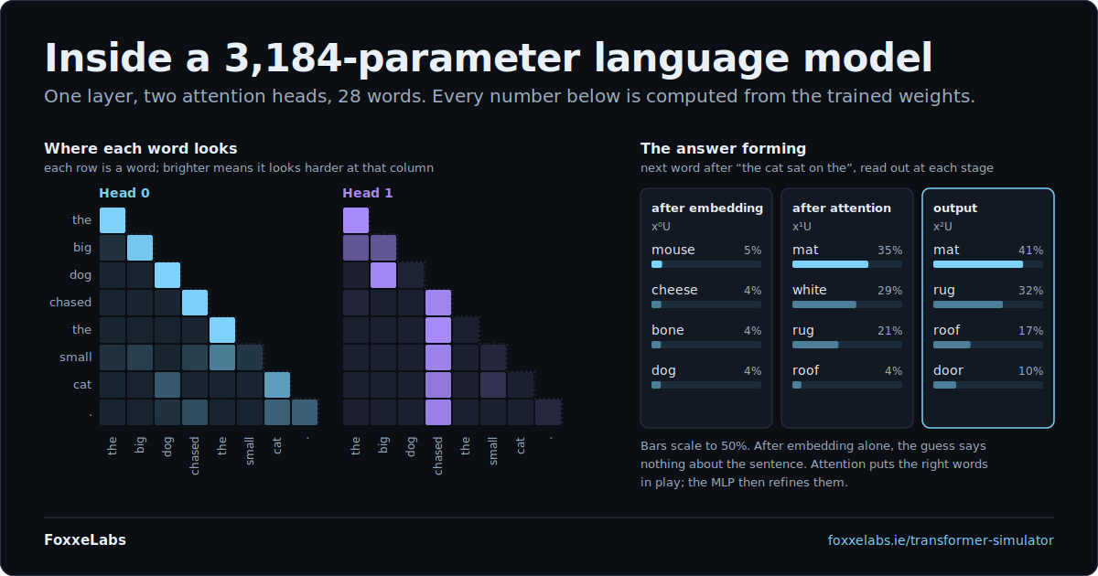This screenshot has height=576, width=1098.
Task: Click the white 29% bar
Action: [847, 304]
